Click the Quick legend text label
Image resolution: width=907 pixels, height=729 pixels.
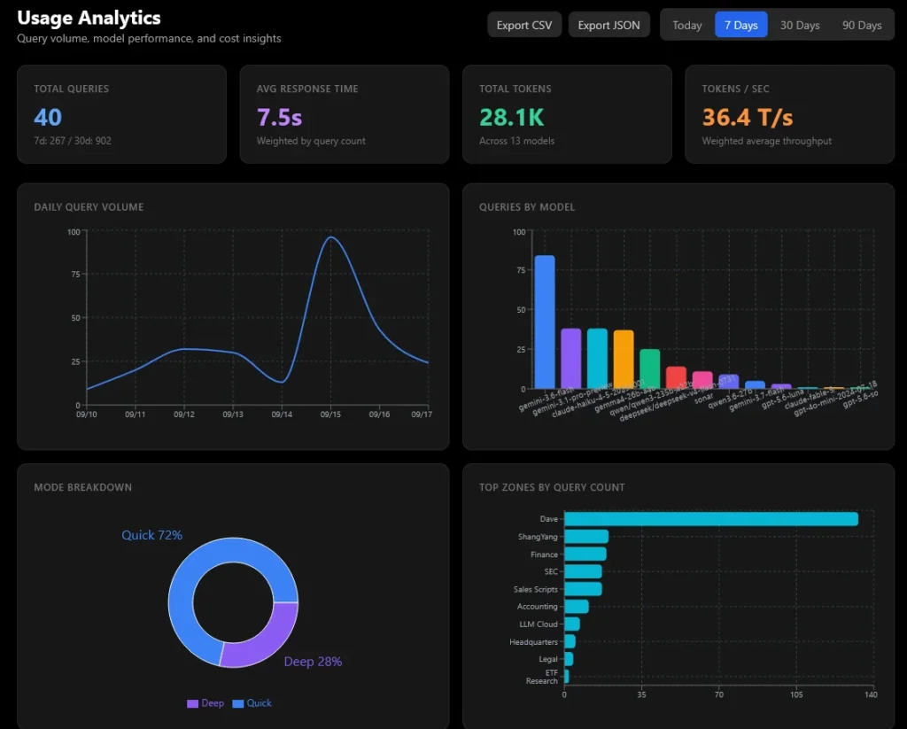(259, 703)
